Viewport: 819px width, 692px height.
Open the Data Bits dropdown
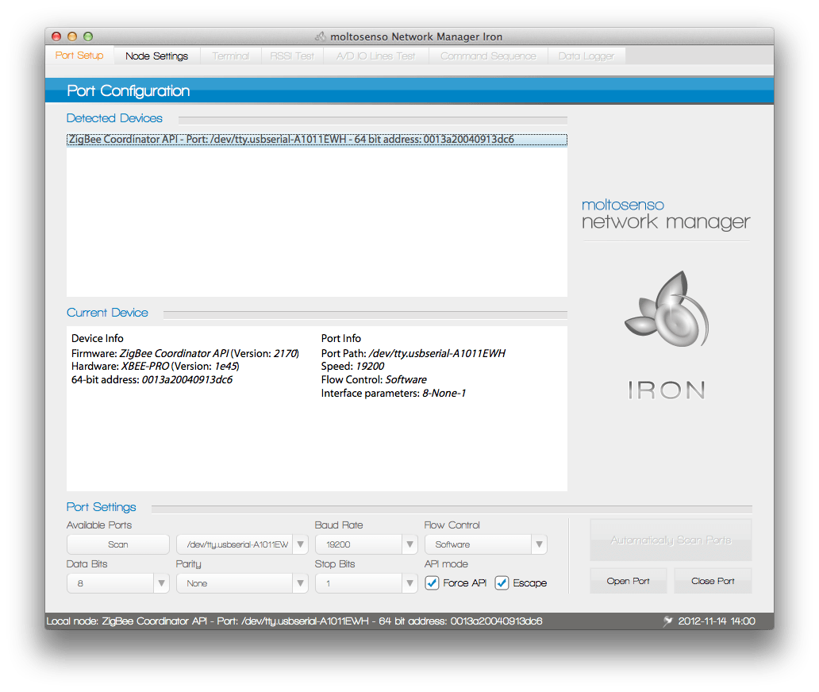[118, 582]
